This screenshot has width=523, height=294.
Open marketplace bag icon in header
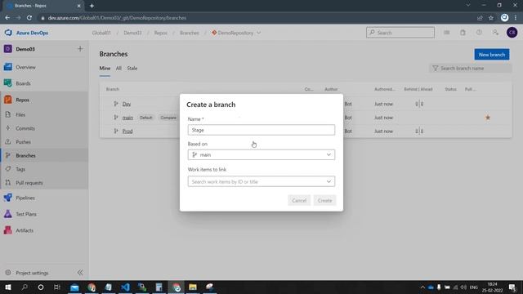click(x=463, y=33)
